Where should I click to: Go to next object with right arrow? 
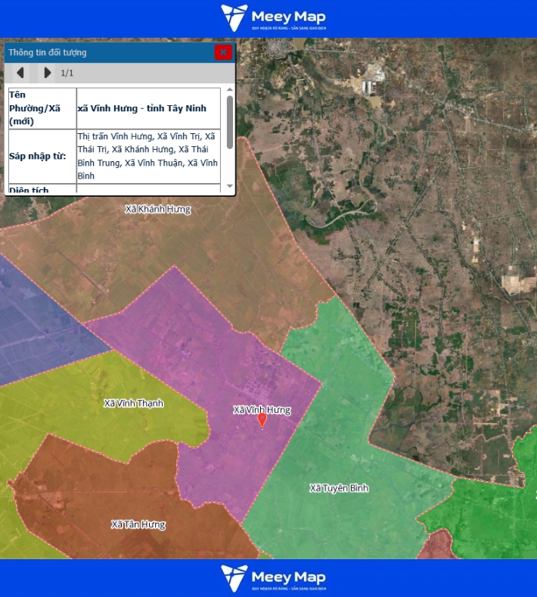(x=47, y=73)
